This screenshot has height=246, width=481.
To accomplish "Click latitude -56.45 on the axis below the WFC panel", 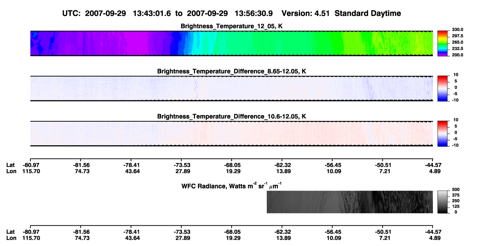I will coord(332,232).
